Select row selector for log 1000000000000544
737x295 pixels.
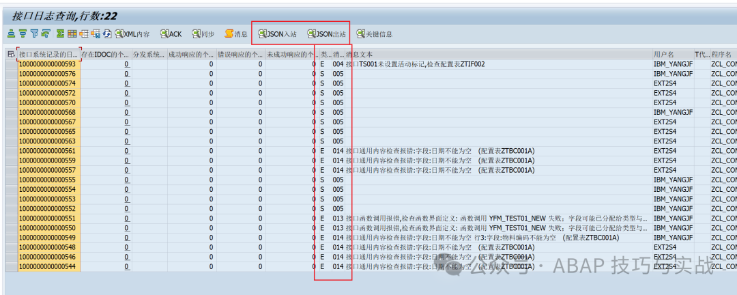pos(12,266)
